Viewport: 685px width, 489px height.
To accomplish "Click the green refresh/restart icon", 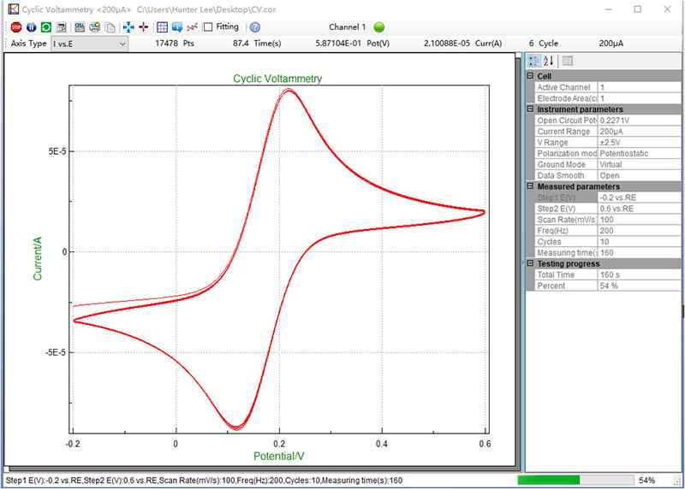I will click(46, 27).
